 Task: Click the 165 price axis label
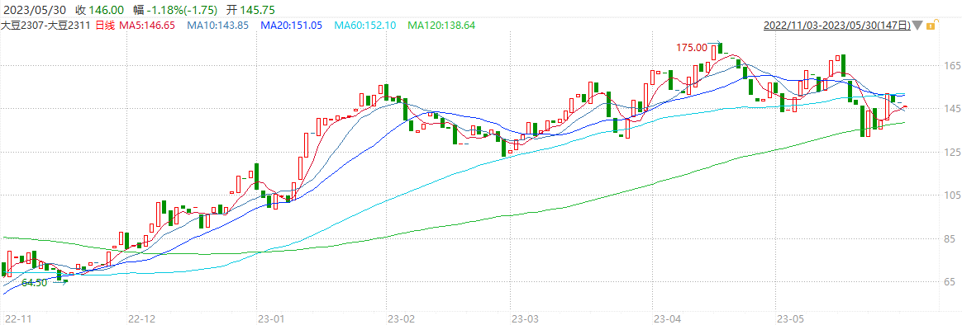coord(953,65)
